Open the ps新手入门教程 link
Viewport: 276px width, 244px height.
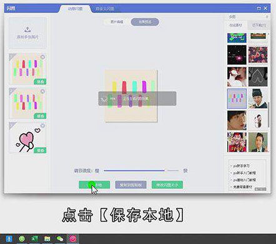pyautogui.click(x=244, y=173)
